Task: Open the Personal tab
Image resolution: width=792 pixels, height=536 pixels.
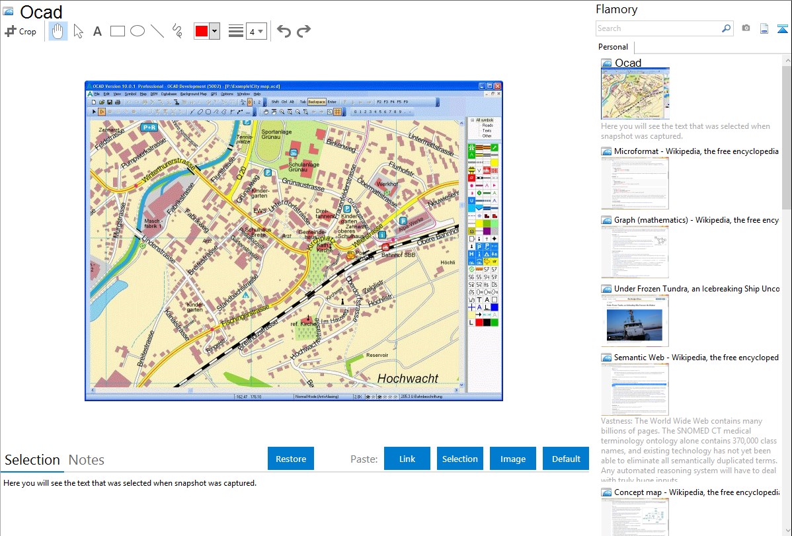Action: (614, 47)
